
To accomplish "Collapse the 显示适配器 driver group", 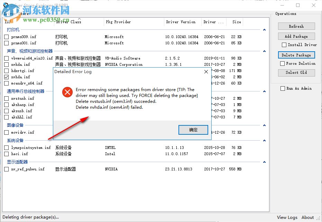I will (264, 162).
